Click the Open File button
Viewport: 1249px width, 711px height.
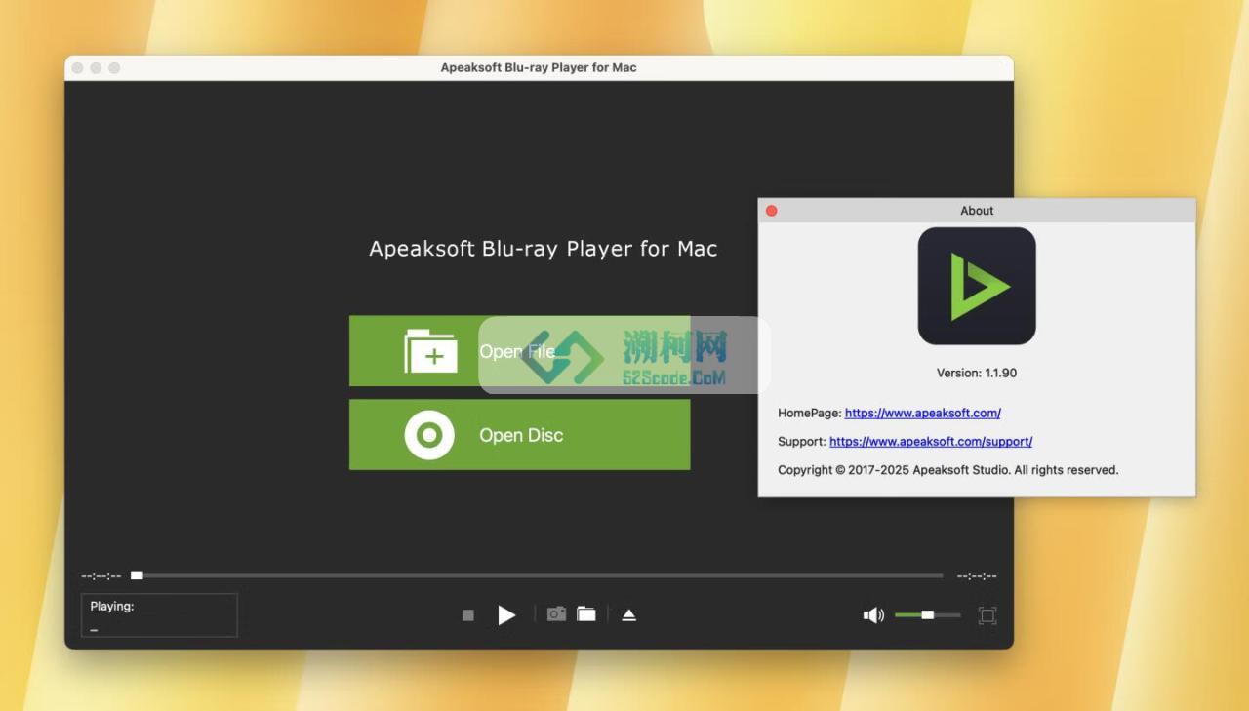tap(519, 351)
